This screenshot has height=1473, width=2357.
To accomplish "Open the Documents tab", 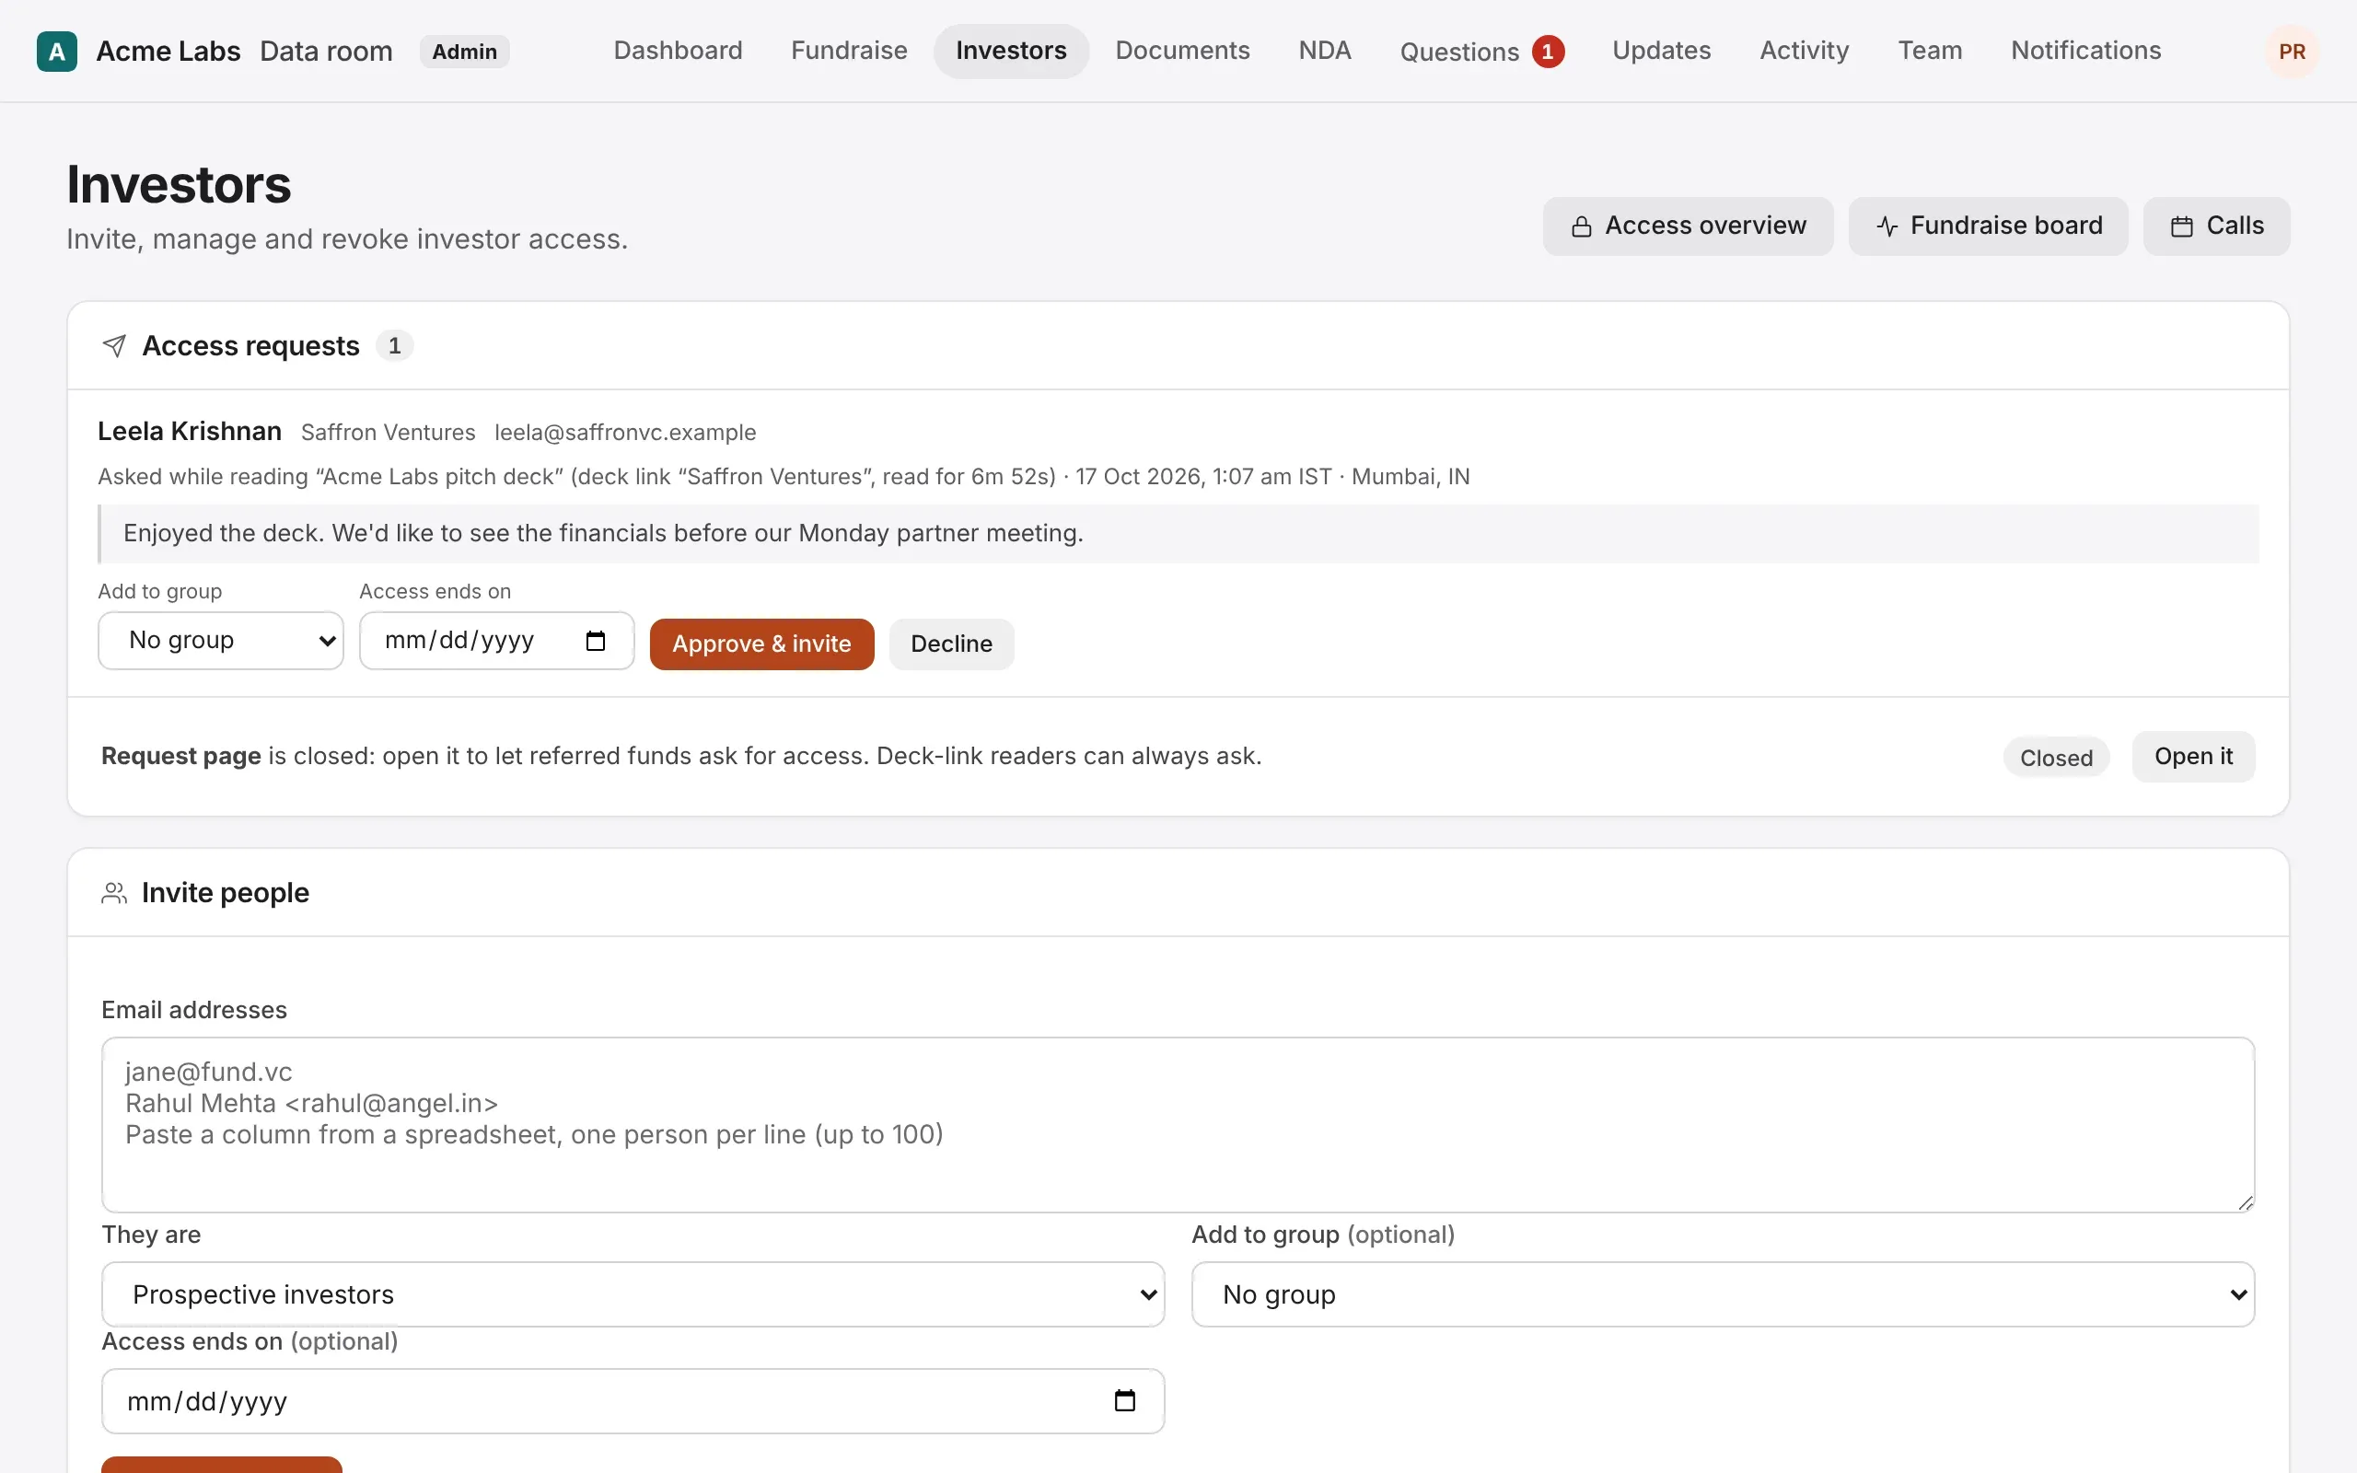I will click(1182, 51).
